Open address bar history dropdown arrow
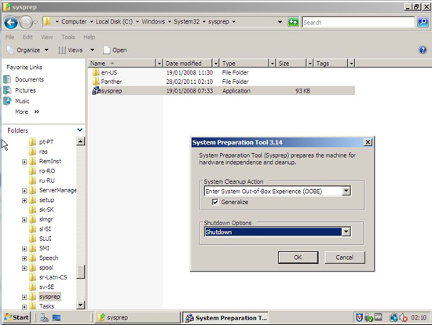The width and height of the screenshot is (432, 325). click(280, 22)
